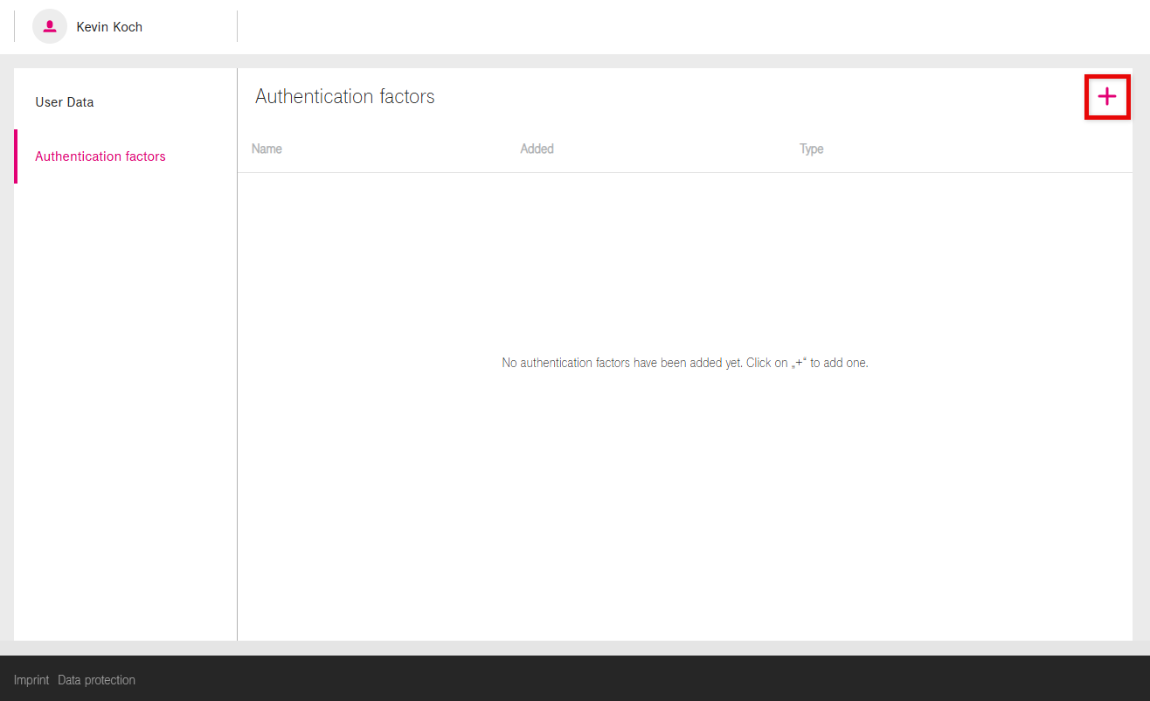Click the pink active indicator beside Authentication factors
1150x701 pixels.
tap(16, 156)
